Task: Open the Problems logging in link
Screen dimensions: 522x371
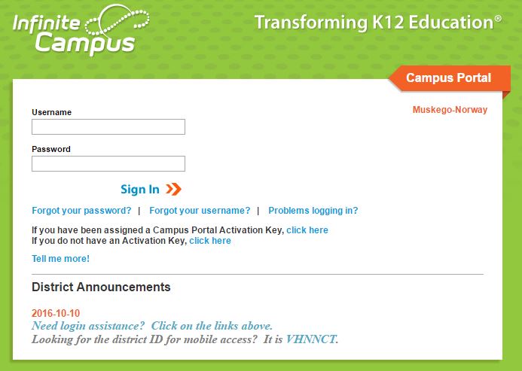Action: [x=313, y=211]
